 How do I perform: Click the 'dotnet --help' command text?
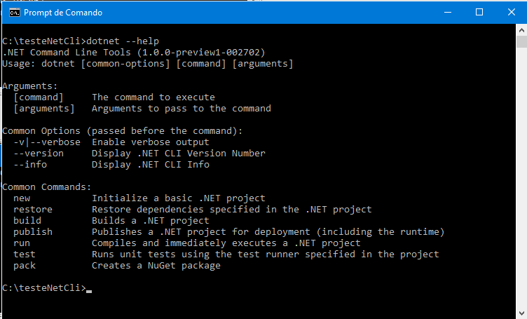[123, 41]
